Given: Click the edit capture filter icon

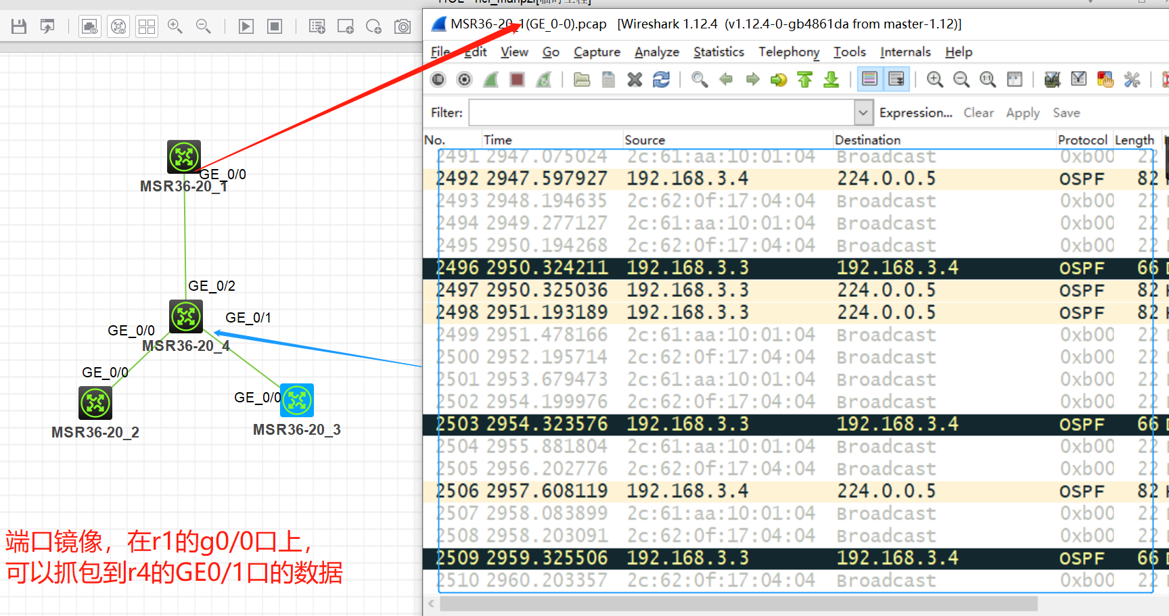Looking at the screenshot, I should [x=1052, y=80].
